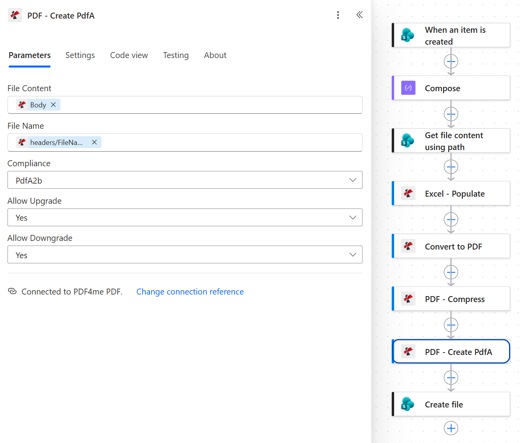Select the PDF - Create PdfA action card
Image resolution: width=528 pixels, height=443 pixels.
pyautogui.click(x=451, y=351)
